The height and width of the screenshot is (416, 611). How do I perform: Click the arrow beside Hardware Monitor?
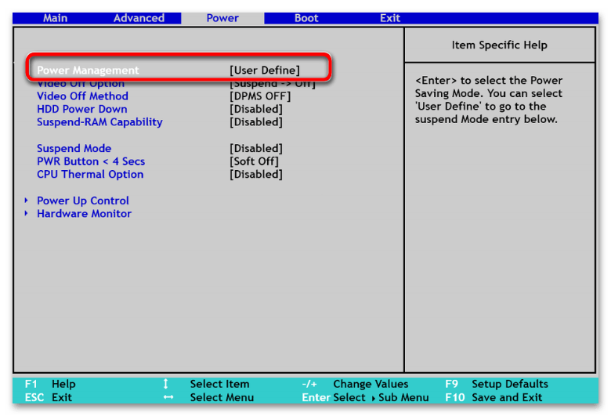[x=26, y=214]
